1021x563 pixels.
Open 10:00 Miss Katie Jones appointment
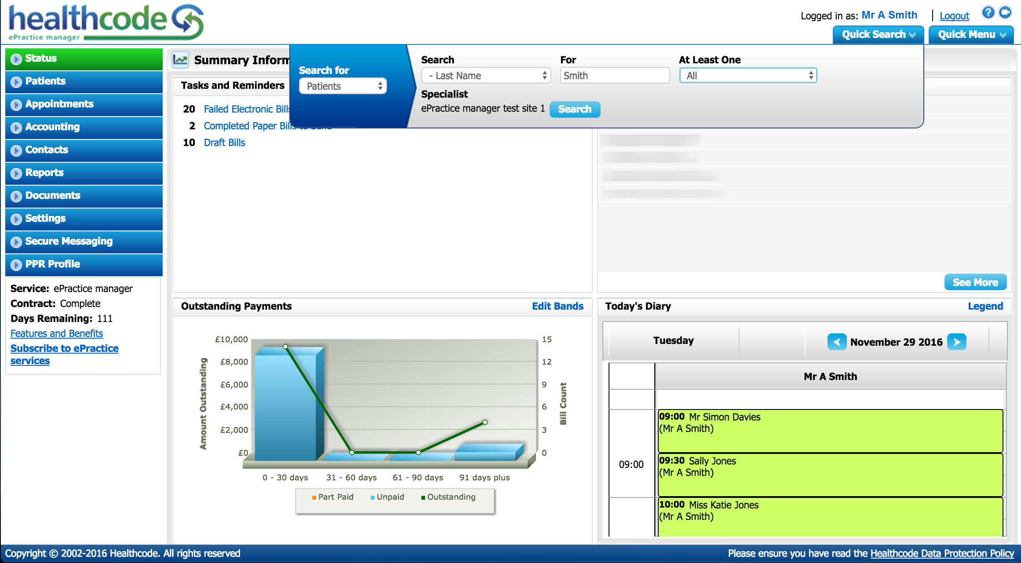point(830,517)
